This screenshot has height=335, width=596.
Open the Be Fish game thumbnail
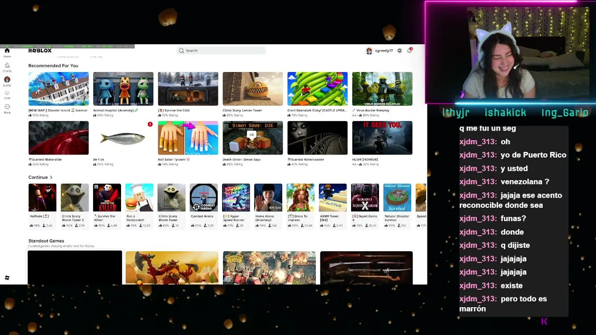pyautogui.click(x=123, y=138)
